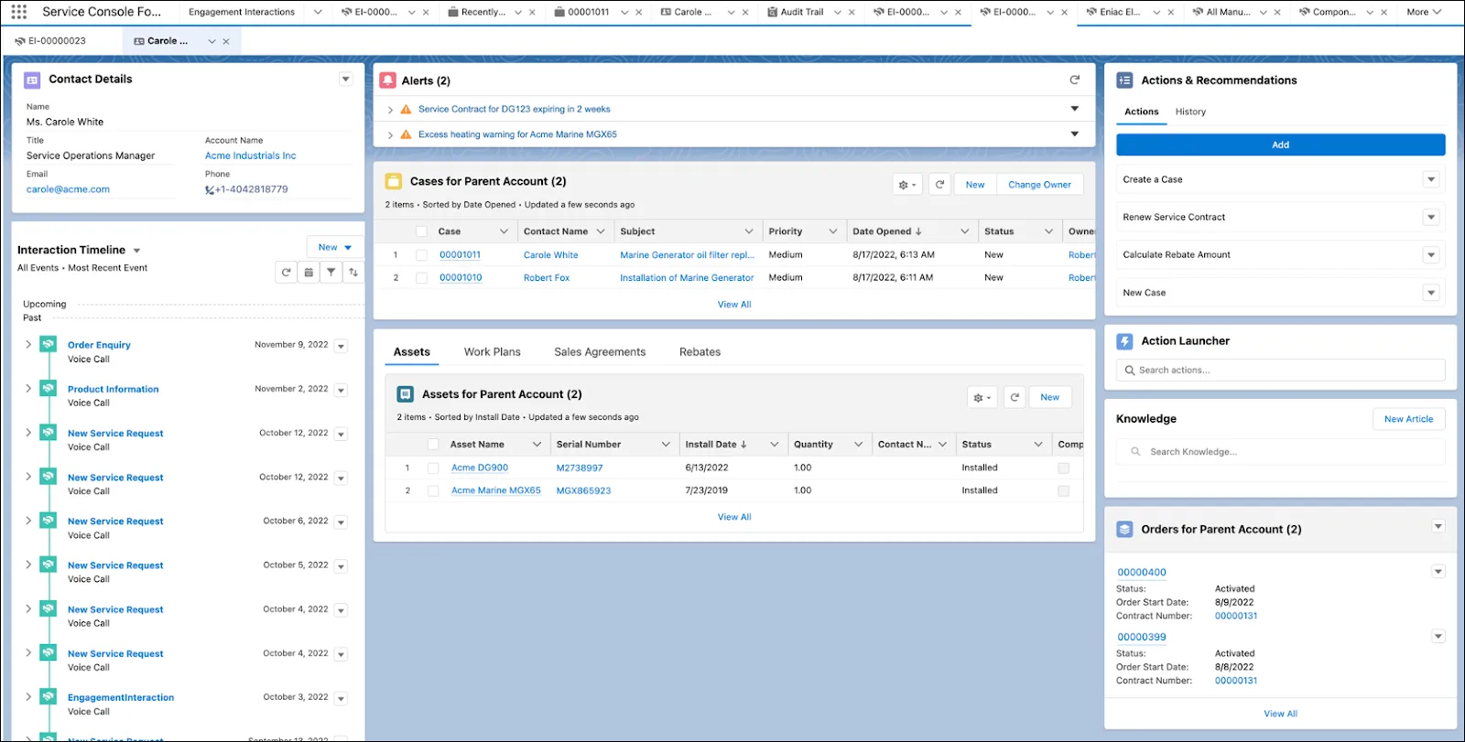The image size is (1465, 742).
Task: Switch to the Rebates tab
Action: click(700, 352)
